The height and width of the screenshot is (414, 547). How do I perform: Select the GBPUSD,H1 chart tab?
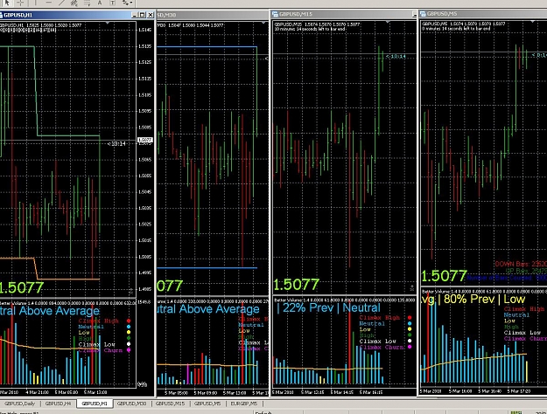[x=95, y=404]
